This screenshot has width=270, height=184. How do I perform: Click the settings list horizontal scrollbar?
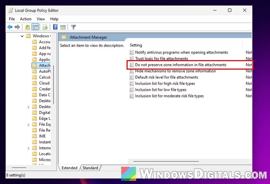pyautogui.click(x=166, y=161)
